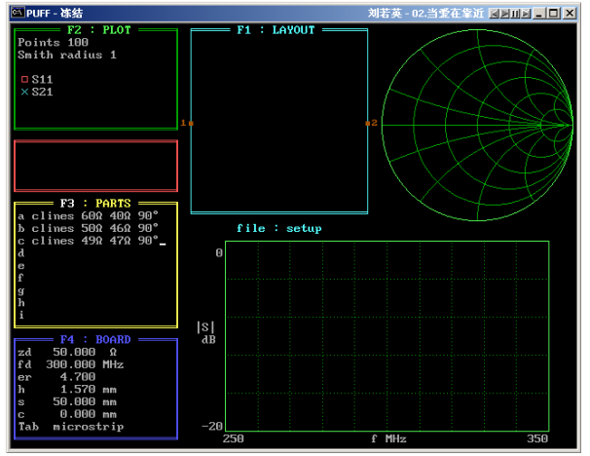Screen dimensions: 590x456
Task: Select empty part row i
Action: (x=21, y=315)
